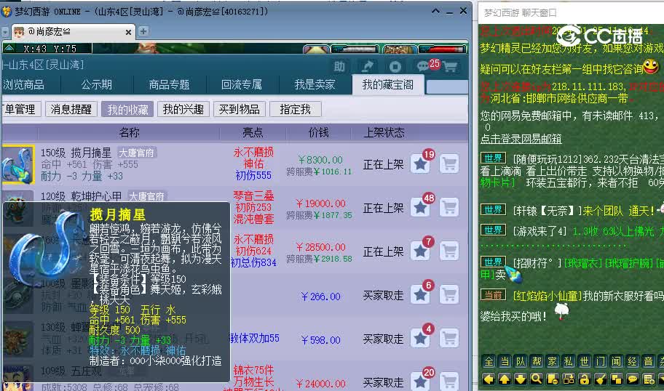664x391 pixels.
Task: Click the 点击登录网易邮箱 link in chat
Action: [x=521, y=139]
